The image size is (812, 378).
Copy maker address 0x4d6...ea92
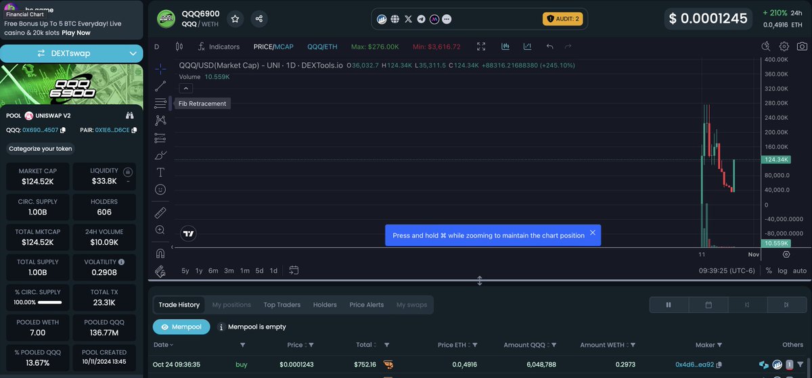pyautogui.click(x=719, y=365)
